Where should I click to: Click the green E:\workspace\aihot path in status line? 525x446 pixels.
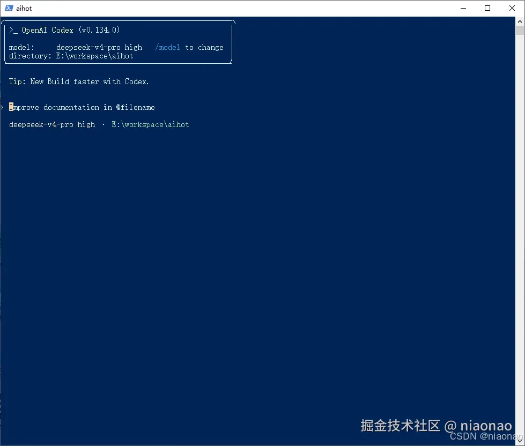point(150,124)
